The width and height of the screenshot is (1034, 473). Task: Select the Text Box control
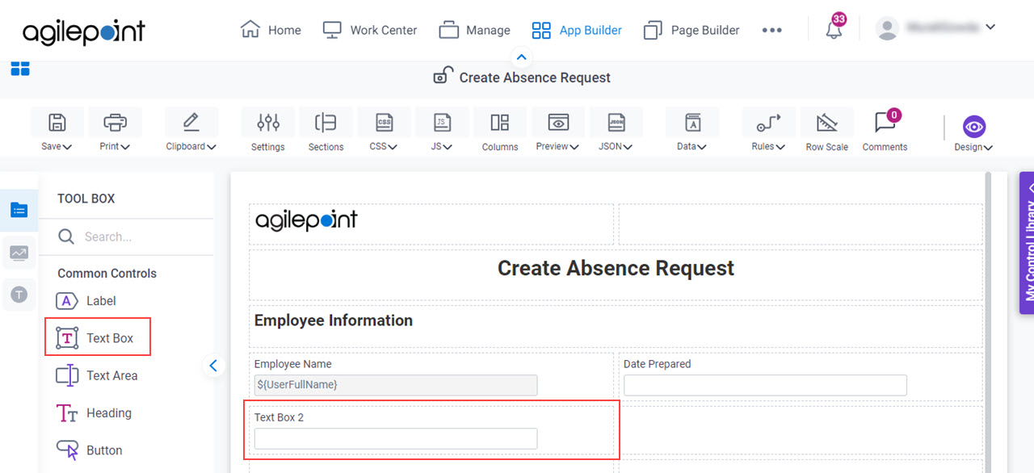[98, 338]
